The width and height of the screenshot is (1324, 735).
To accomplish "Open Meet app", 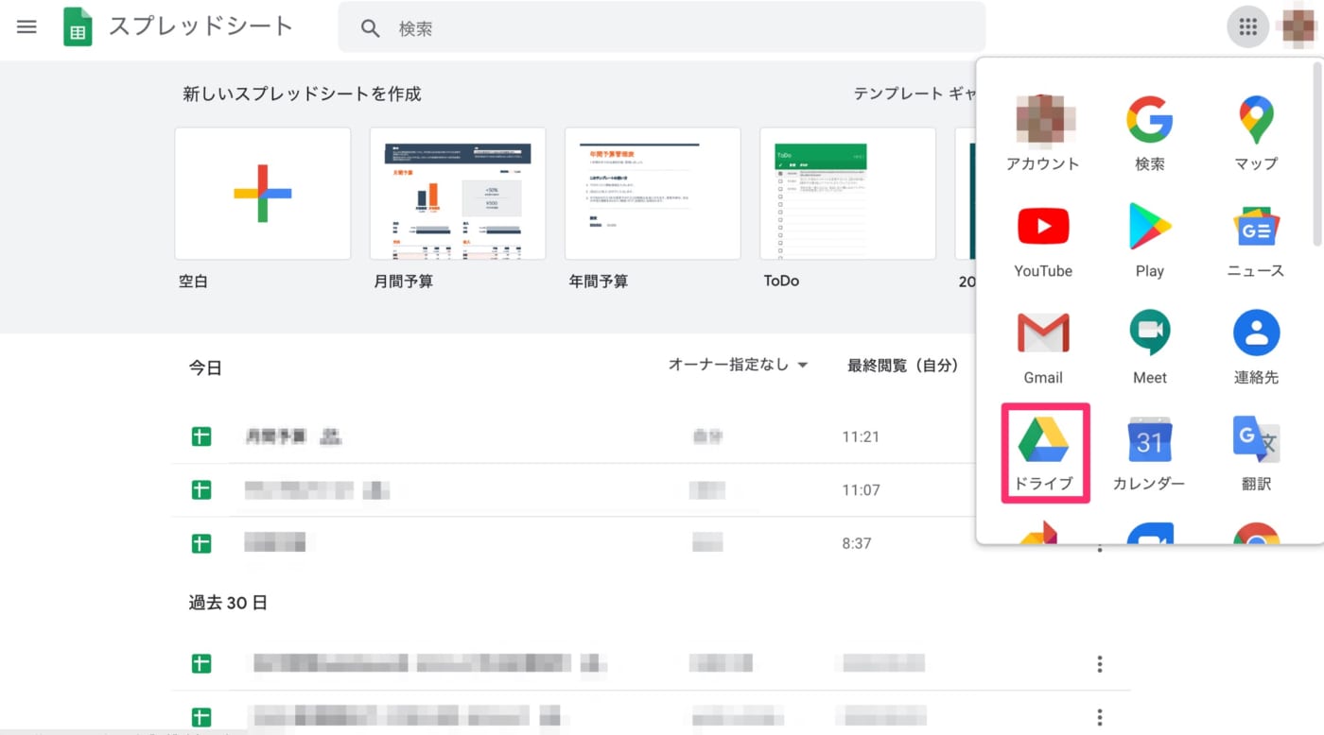I will (1150, 347).
